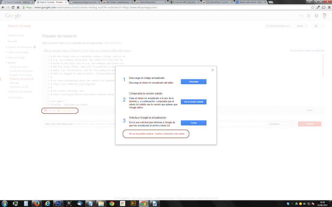Click the address bar URL
This screenshot has width=332, height=207.
point(91,8)
